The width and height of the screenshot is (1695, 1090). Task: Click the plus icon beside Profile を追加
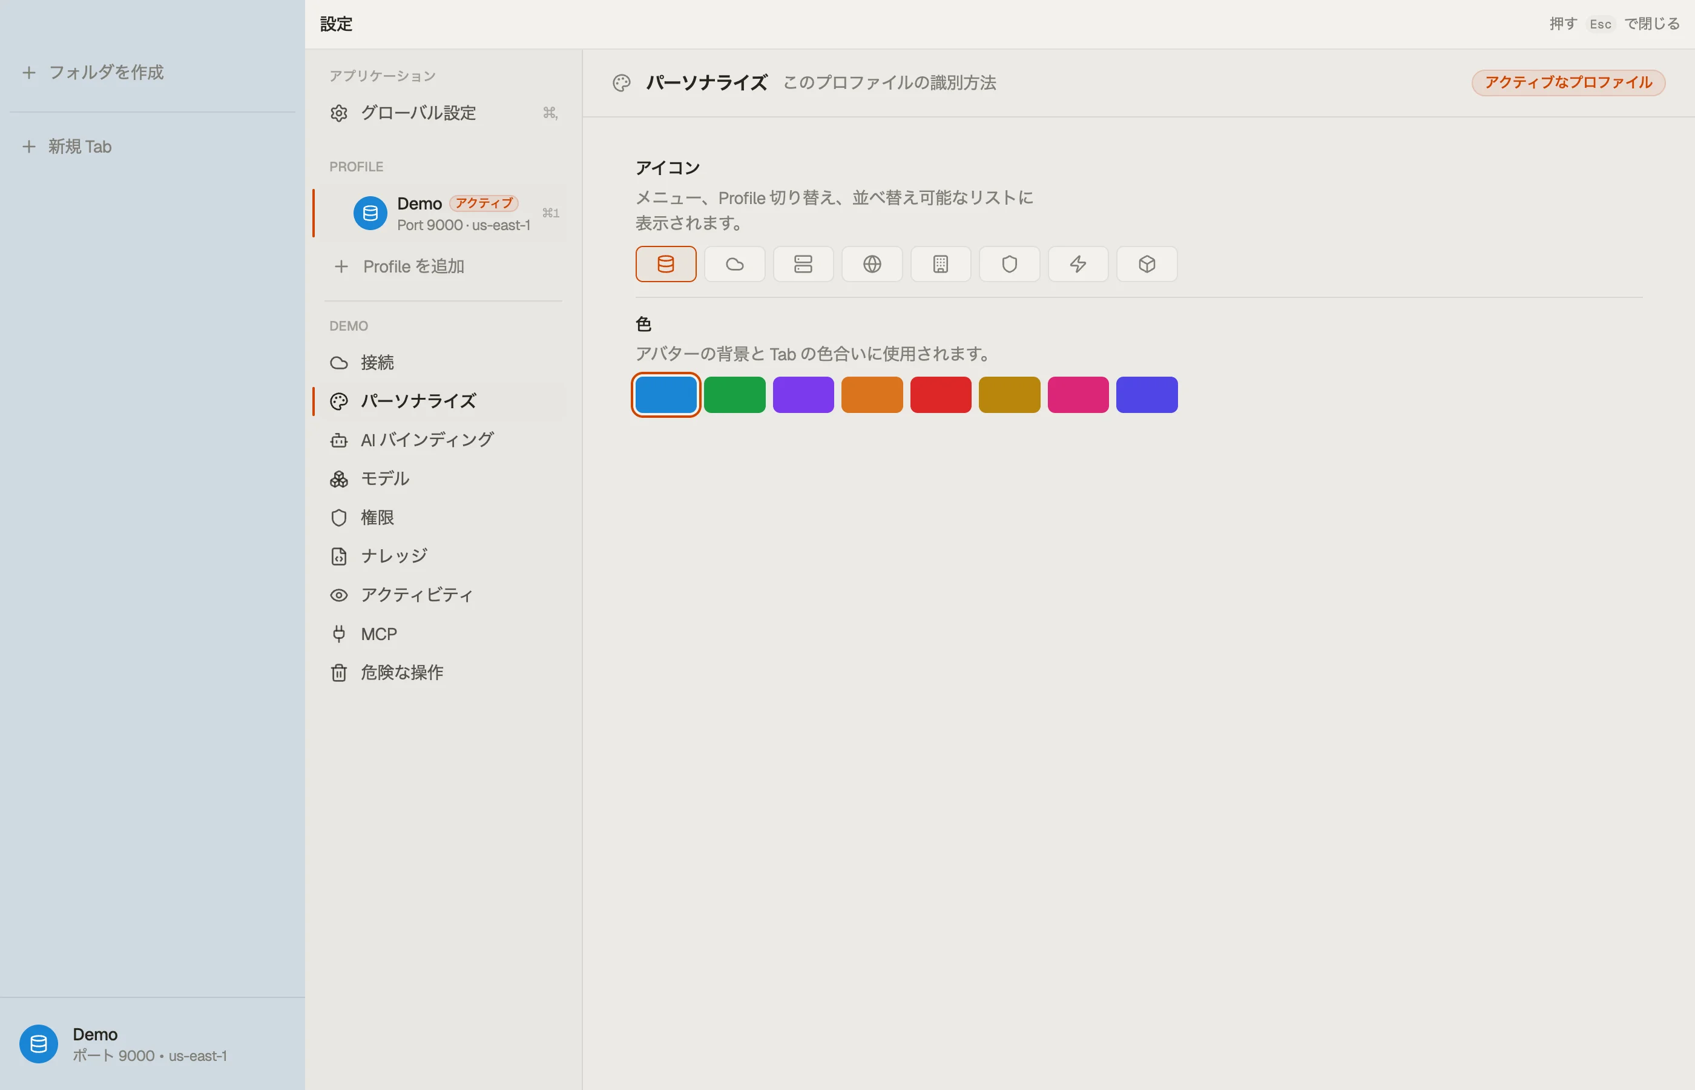click(341, 267)
